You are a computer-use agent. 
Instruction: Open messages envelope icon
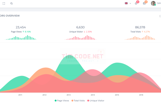pyautogui.click(x=144, y=3)
